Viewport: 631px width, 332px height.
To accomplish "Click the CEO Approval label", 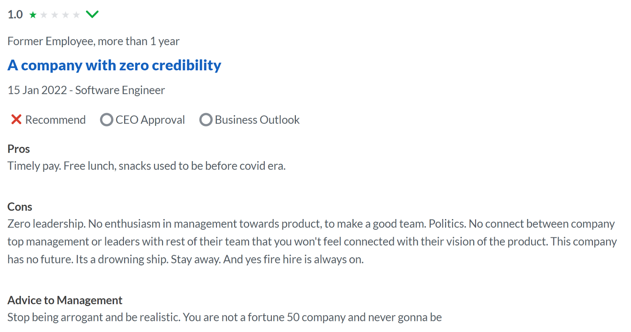I will tap(150, 120).
